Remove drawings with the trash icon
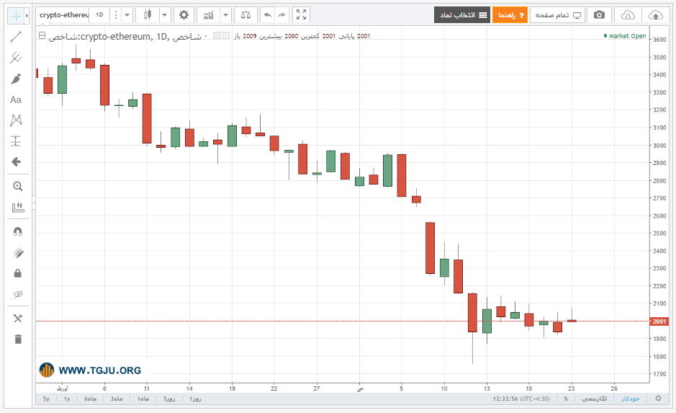 pyautogui.click(x=18, y=339)
